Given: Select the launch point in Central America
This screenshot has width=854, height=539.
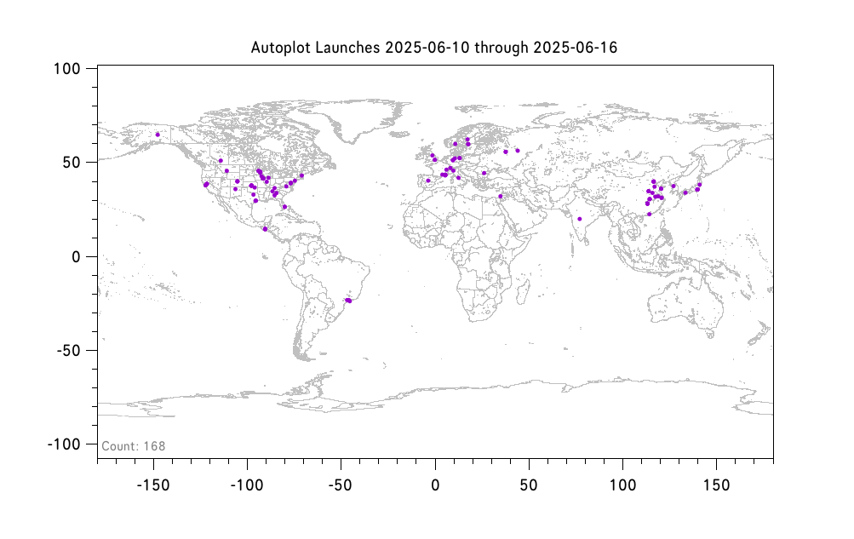Looking at the screenshot, I should 266,229.
